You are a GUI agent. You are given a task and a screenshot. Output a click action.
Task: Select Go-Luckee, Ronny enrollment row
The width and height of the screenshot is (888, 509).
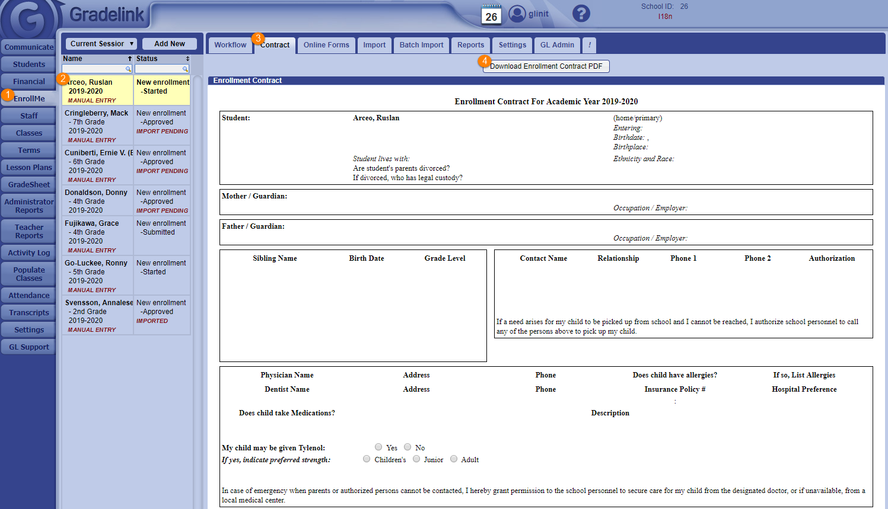126,276
